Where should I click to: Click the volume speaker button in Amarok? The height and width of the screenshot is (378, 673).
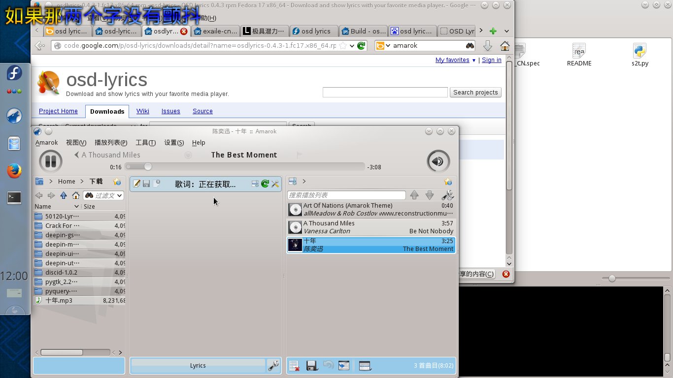(x=438, y=161)
